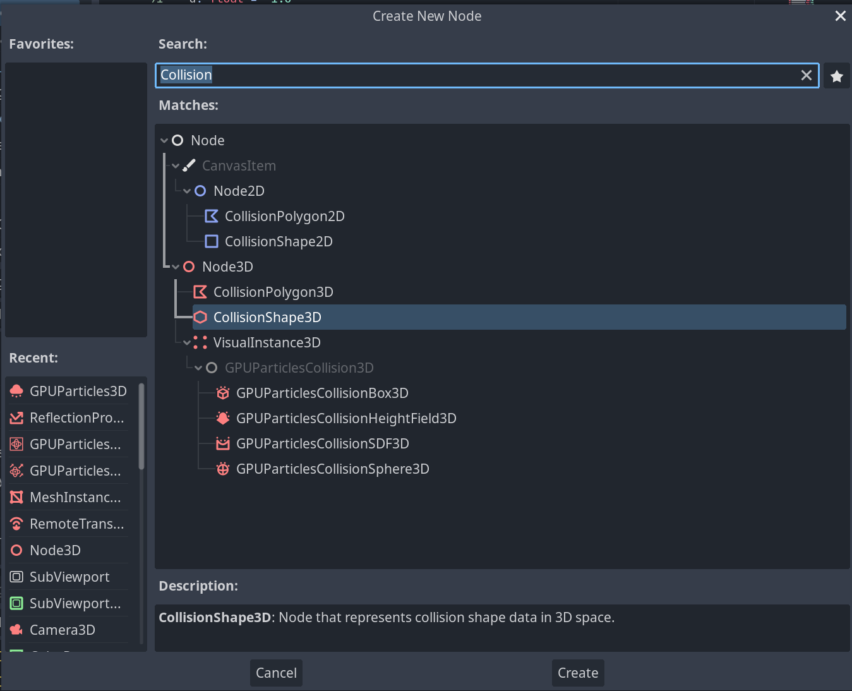Click the GPUParticlesCollisionBox3D cube icon
This screenshot has height=691, width=852.
222,393
